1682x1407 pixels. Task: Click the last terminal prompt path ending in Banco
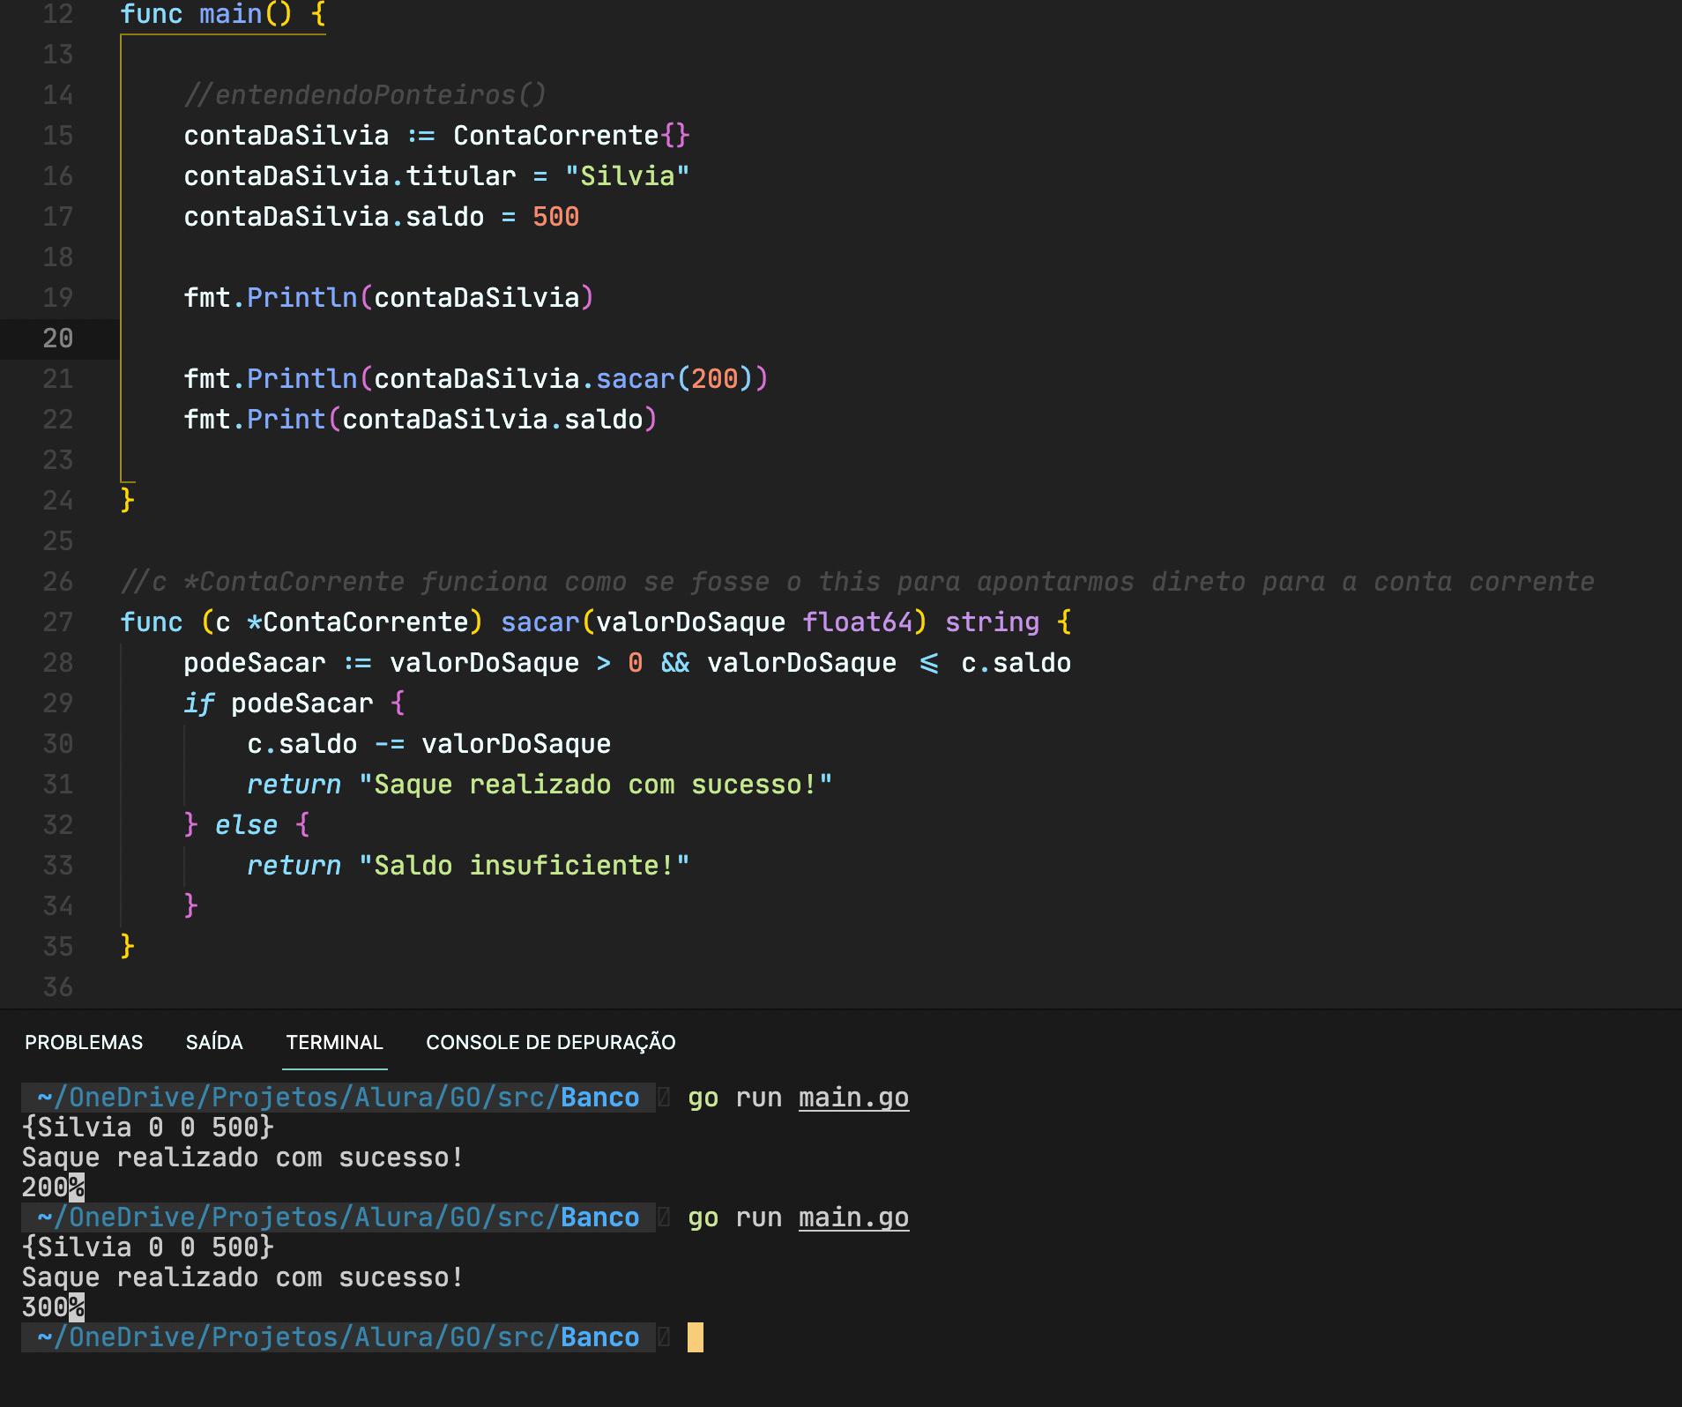click(339, 1337)
